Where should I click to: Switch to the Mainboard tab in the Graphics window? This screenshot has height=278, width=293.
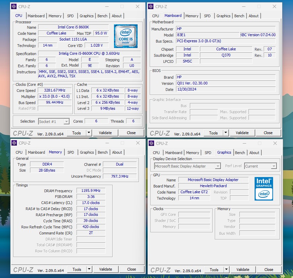click(x=174, y=153)
